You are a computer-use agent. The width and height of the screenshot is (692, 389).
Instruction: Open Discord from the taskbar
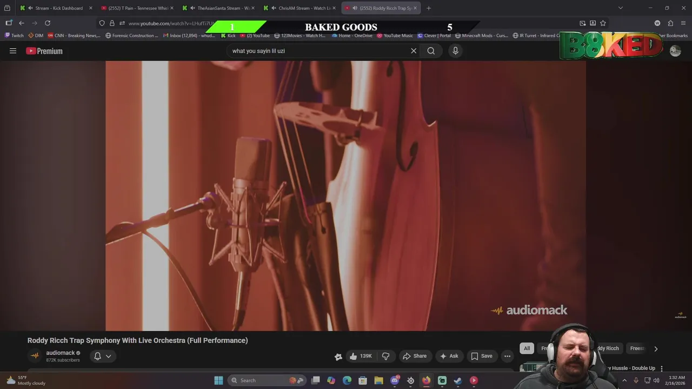coord(395,380)
